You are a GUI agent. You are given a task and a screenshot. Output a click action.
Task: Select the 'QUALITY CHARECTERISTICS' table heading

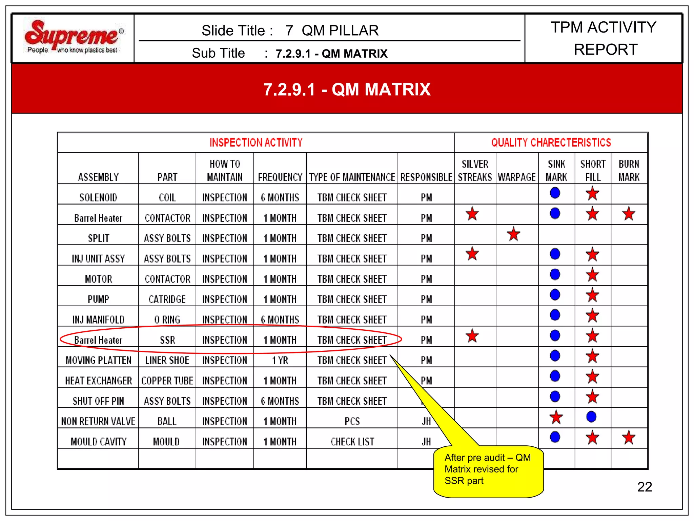click(x=551, y=142)
